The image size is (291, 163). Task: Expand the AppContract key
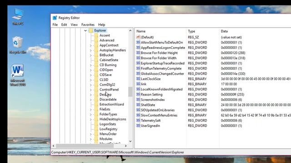coord(91,45)
